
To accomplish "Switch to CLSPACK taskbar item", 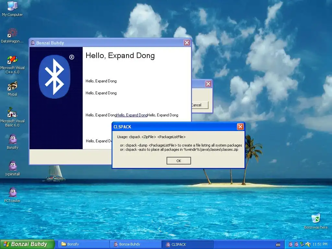I will pyautogui.click(x=188, y=244).
